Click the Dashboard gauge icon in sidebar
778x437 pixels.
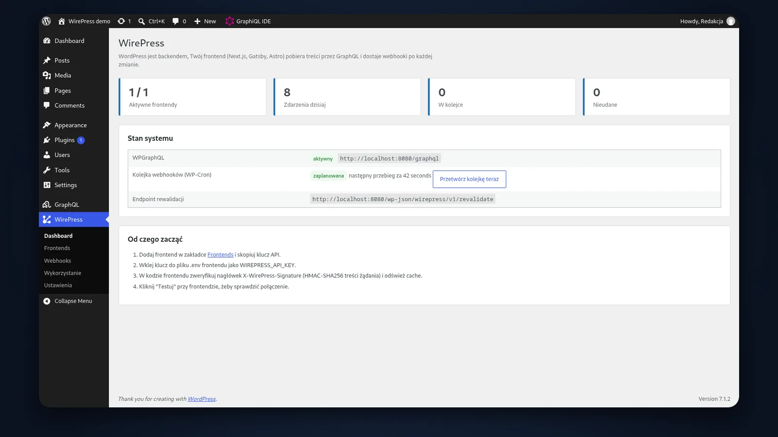(47, 41)
